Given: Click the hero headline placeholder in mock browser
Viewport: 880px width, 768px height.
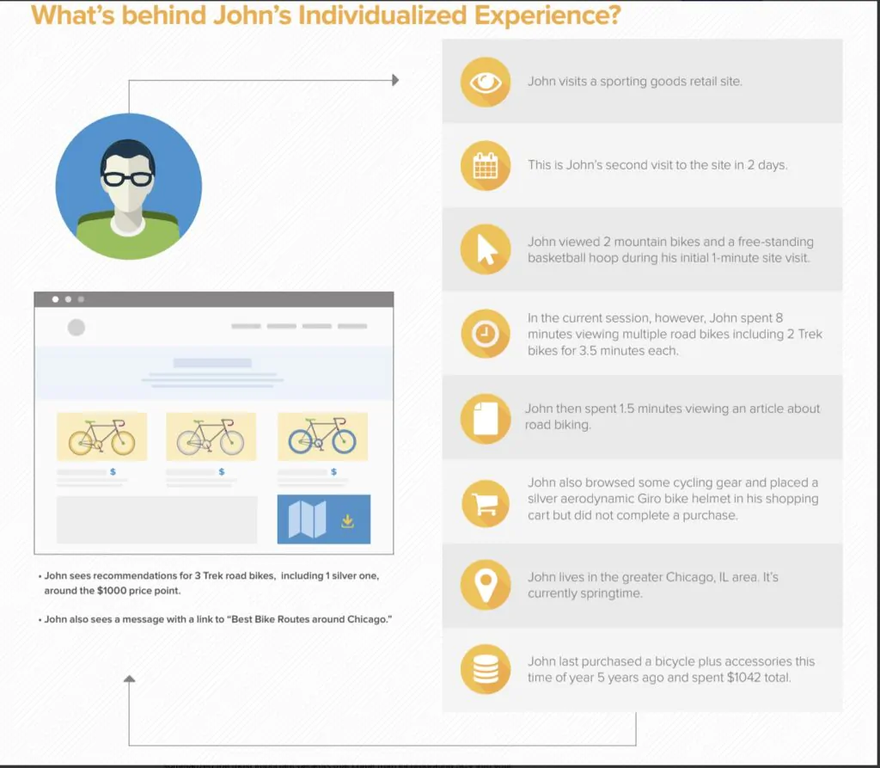Looking at the screenshot, I should [212, 363].
